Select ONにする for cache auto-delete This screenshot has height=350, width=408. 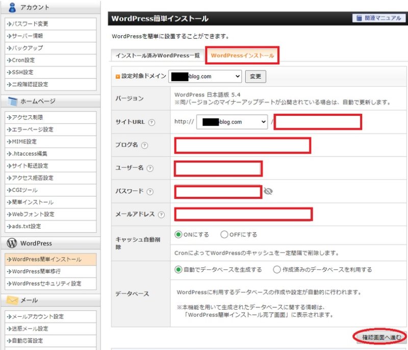pos(178,235)
